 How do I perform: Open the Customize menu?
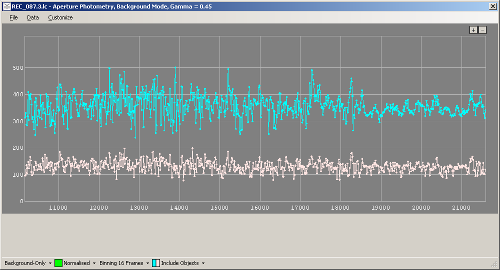[x=60, y=17]
